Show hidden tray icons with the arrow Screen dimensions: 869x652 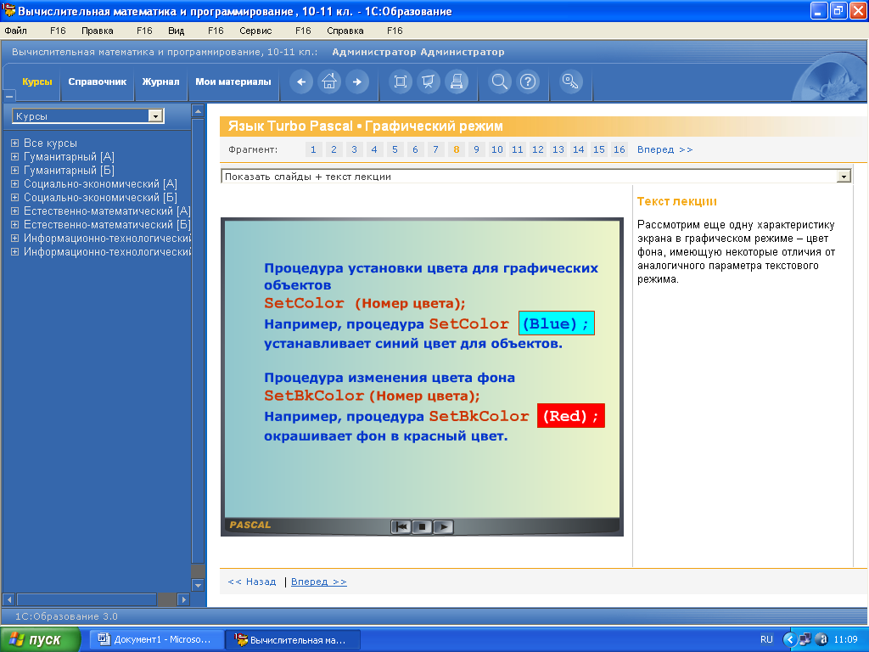[x=788, y=639]
